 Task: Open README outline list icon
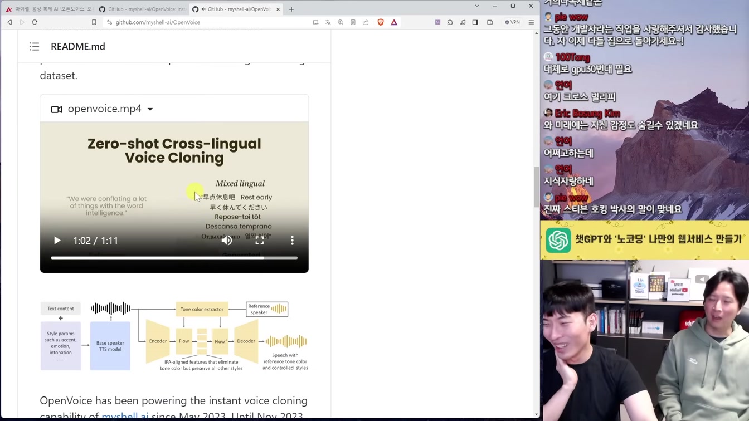(x=35, y=47)
